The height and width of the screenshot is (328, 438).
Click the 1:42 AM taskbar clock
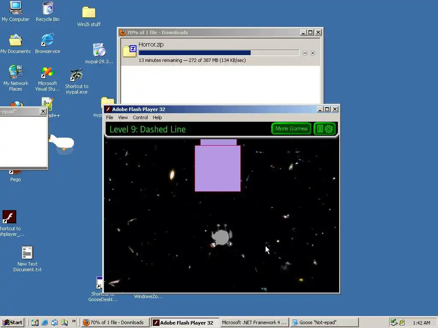coord(421,323)
